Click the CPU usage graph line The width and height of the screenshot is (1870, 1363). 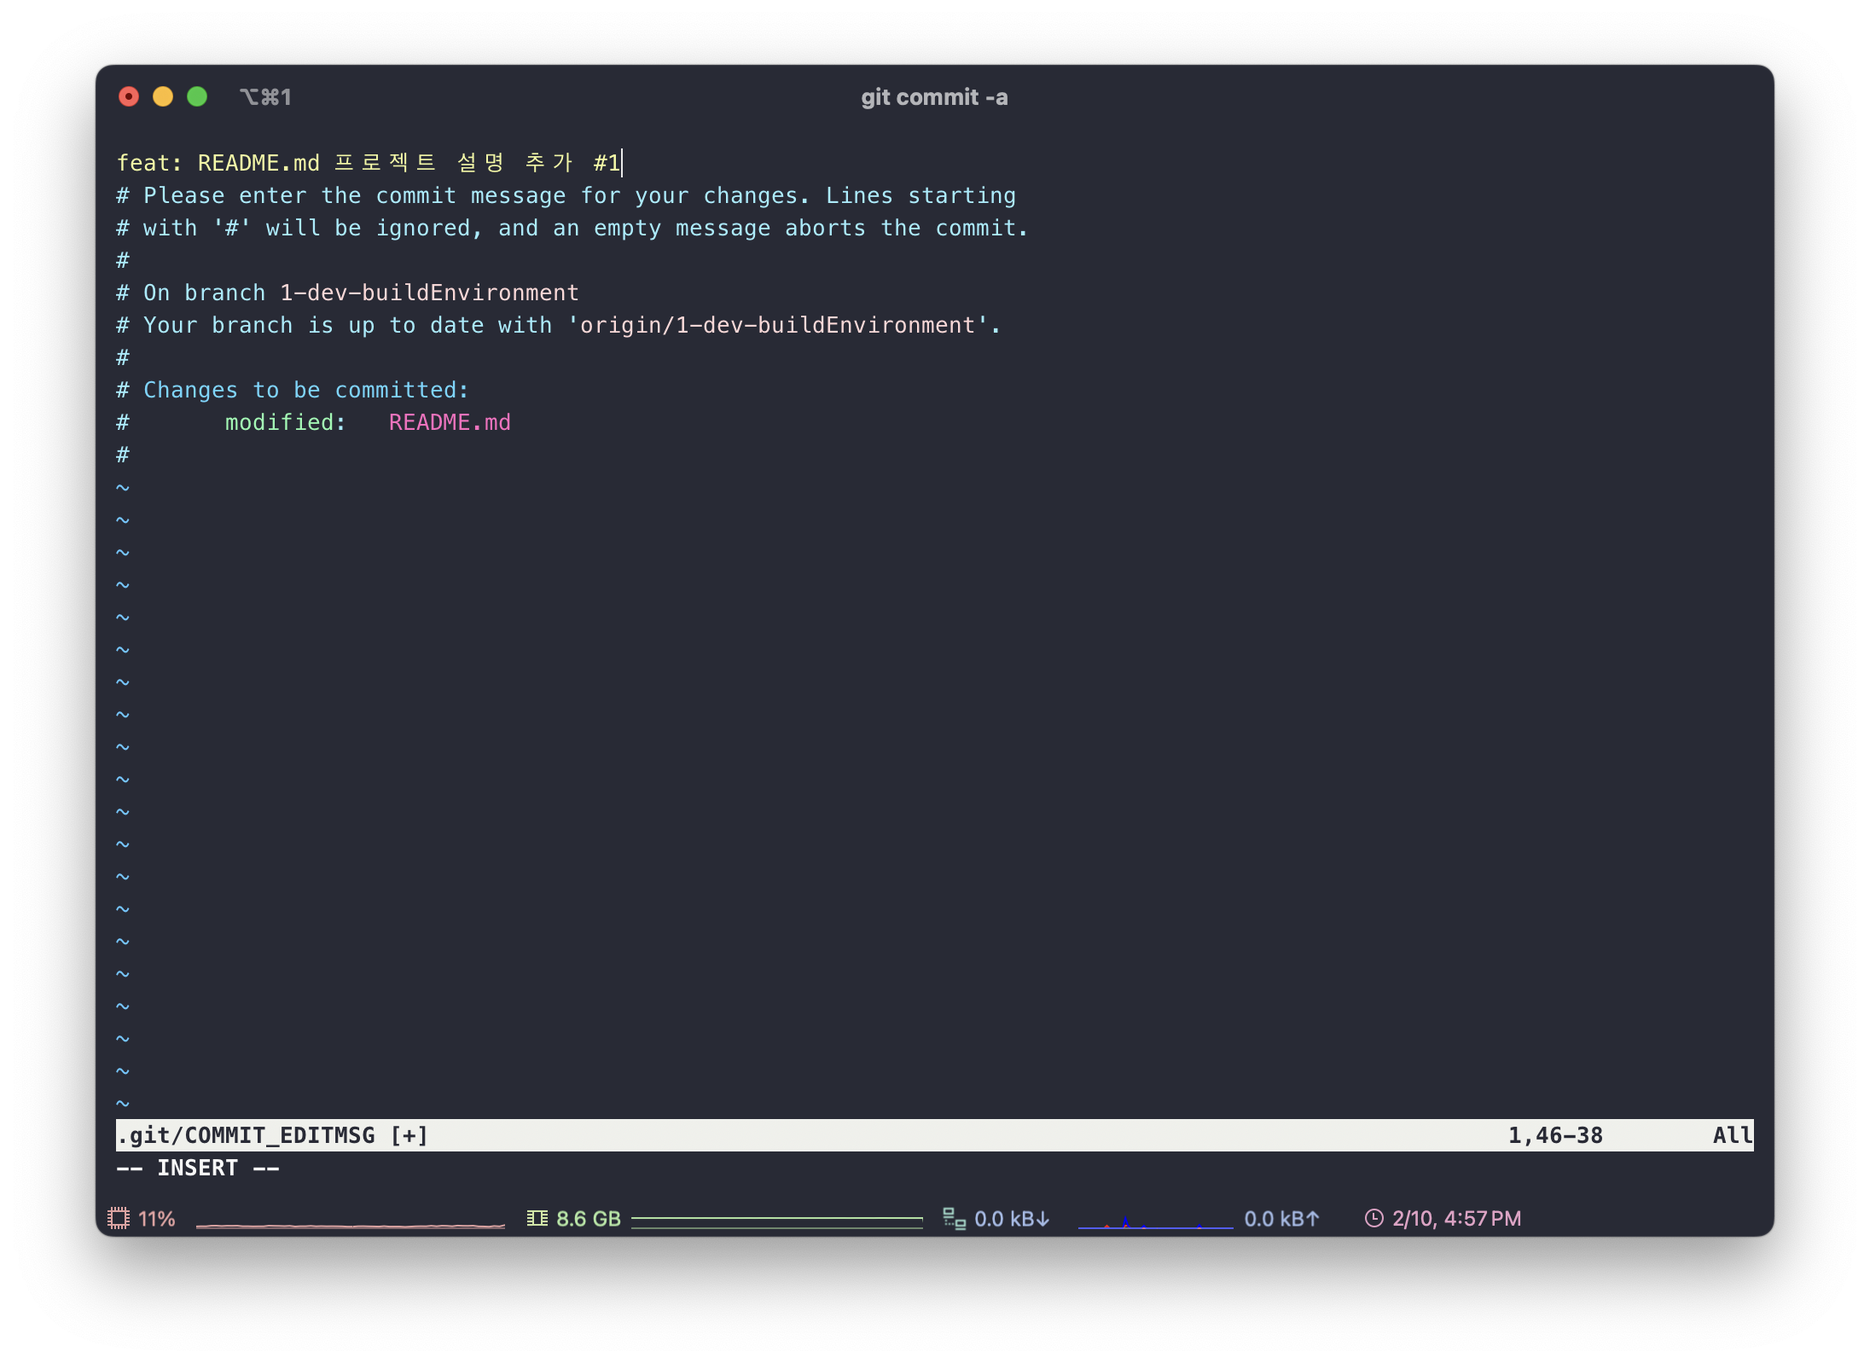[x=350, y=1225]
